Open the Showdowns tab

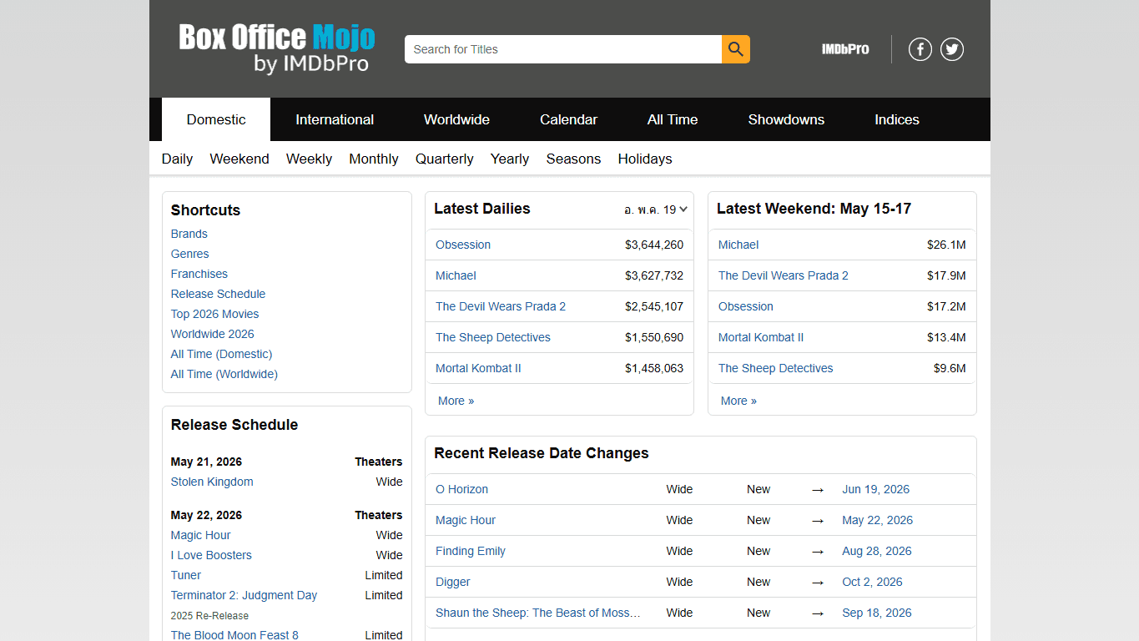(x=786, y=119)
